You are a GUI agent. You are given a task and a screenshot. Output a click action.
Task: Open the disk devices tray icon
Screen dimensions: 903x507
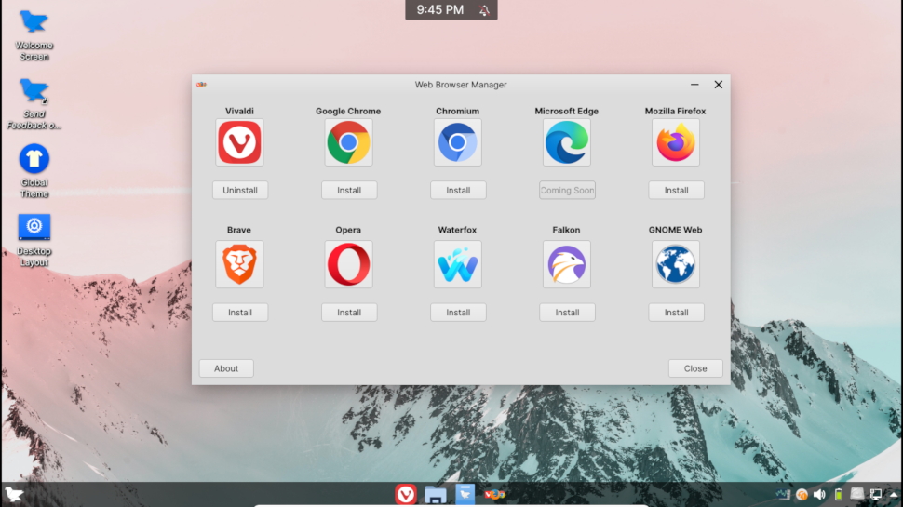(857, 494)
